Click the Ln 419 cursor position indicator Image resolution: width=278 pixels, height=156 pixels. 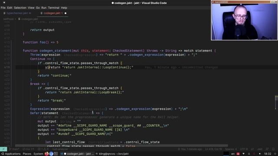[x=213, y=149]
